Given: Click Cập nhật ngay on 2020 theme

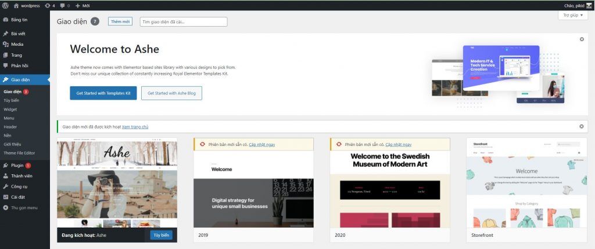Looking at the screenshot, I should tap(399, 145).
